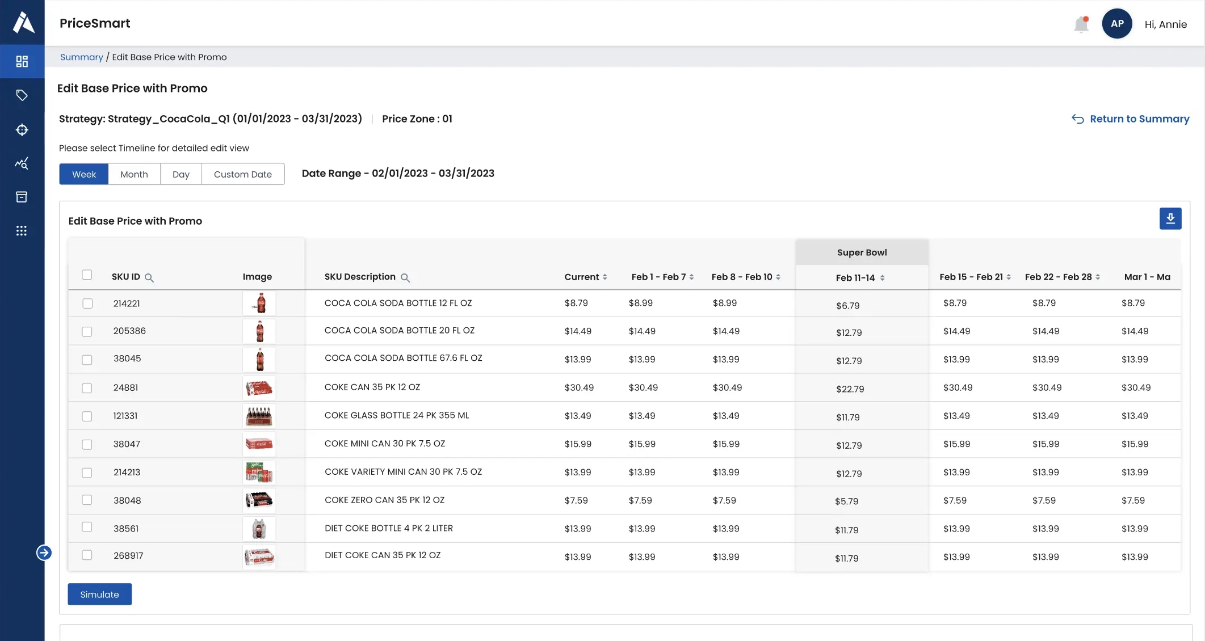Switch to Custom Date tab
The image size is (1205, 641).
point(243,174)
